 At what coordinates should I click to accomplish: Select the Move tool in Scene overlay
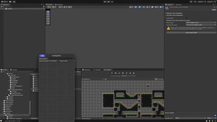click(x=48, y=14)
